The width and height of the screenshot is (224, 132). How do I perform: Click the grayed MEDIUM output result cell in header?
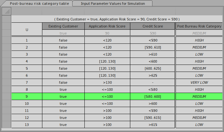(199, 33)
